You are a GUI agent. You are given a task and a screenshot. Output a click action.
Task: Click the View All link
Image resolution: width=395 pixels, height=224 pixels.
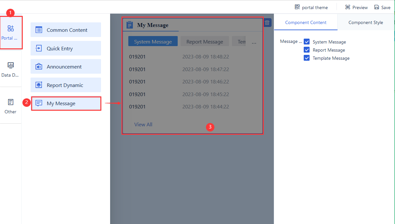143,124
